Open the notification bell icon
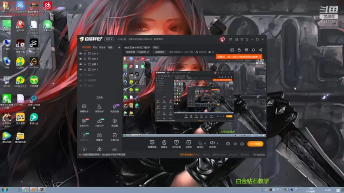 [x=253, y=50]
